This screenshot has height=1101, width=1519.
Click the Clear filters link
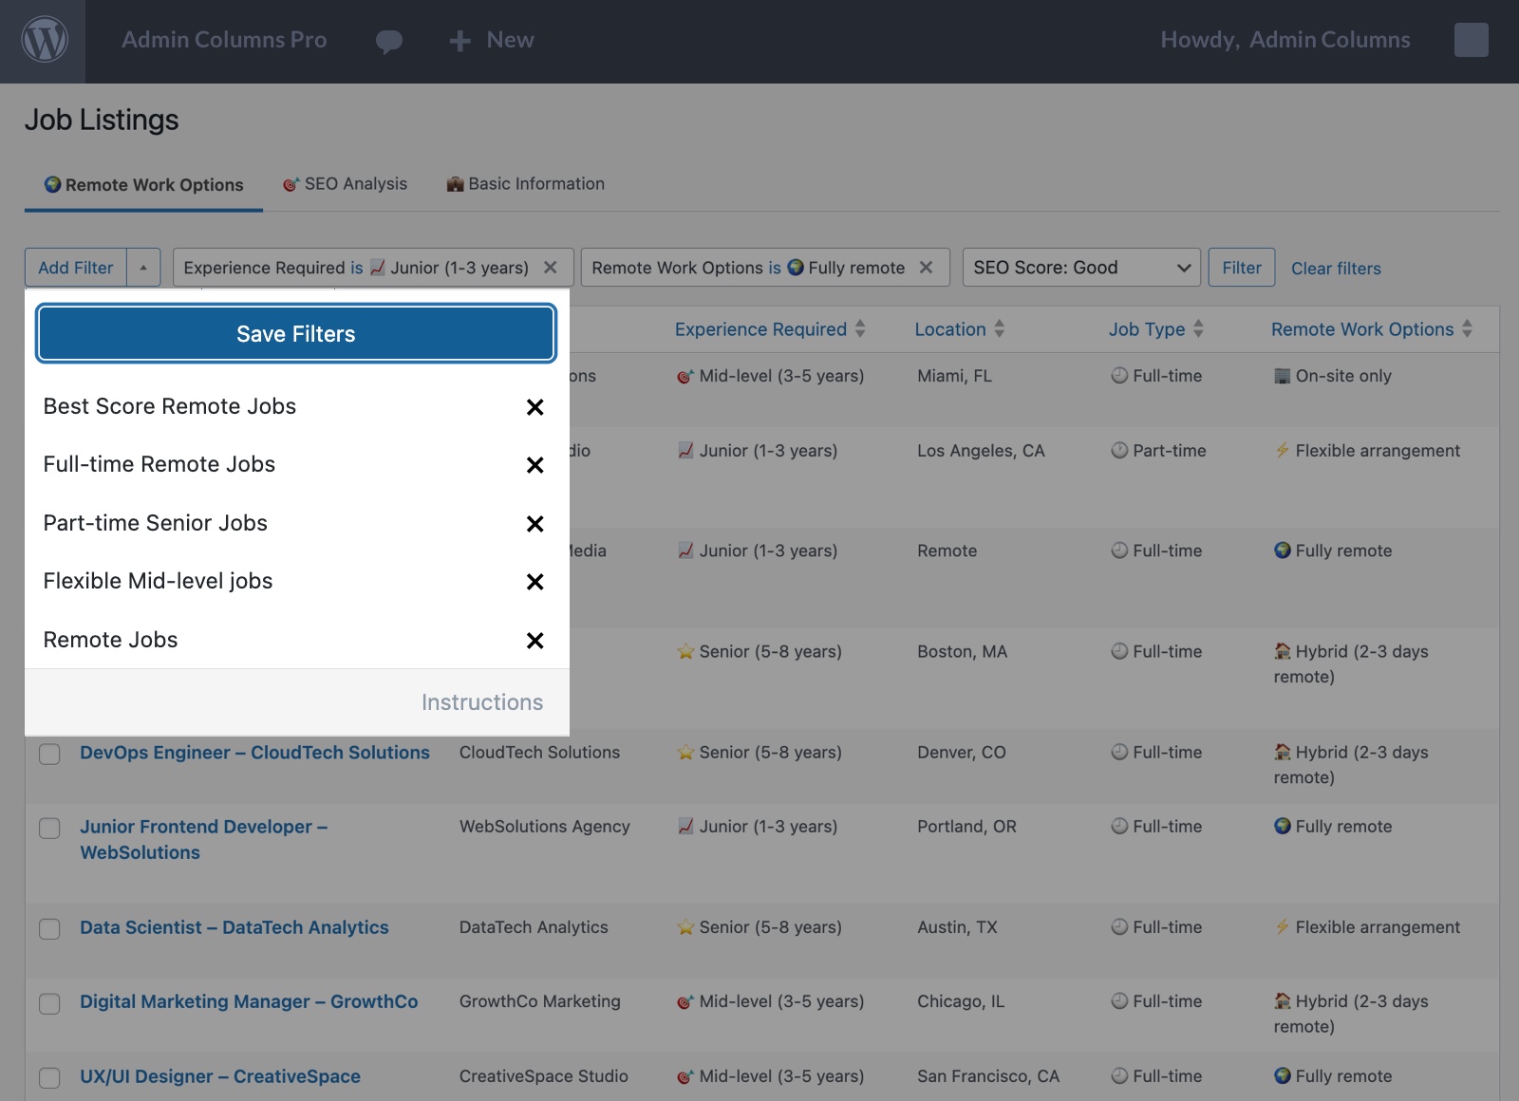[1336, 268]
